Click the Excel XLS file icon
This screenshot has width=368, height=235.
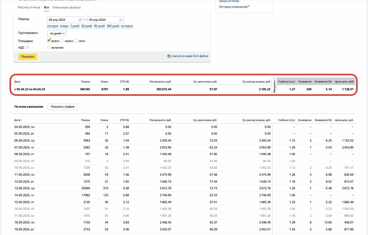click(x=169, y=56)
